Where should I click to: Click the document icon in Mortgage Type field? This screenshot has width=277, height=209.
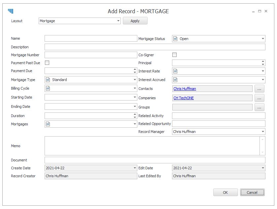[x=48, y=80]
